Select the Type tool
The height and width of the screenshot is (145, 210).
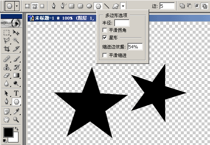click(x=16, y=93)
